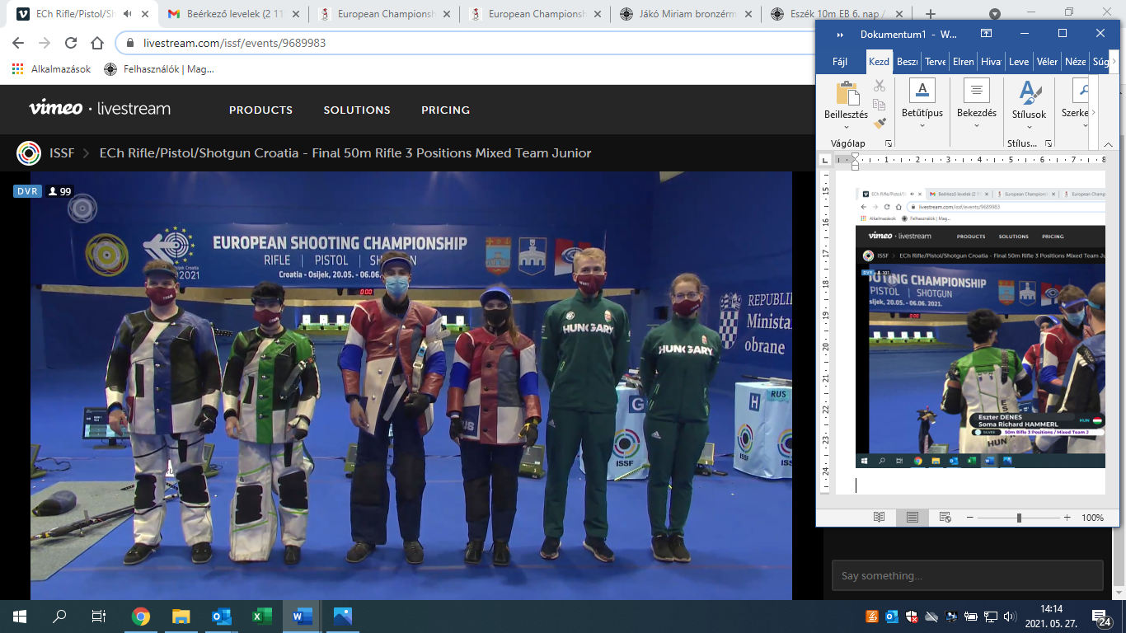Screen dimensions: 1126x633
Task: Open PRODUCTS in Livestream navigation
Action: [260, 110]
